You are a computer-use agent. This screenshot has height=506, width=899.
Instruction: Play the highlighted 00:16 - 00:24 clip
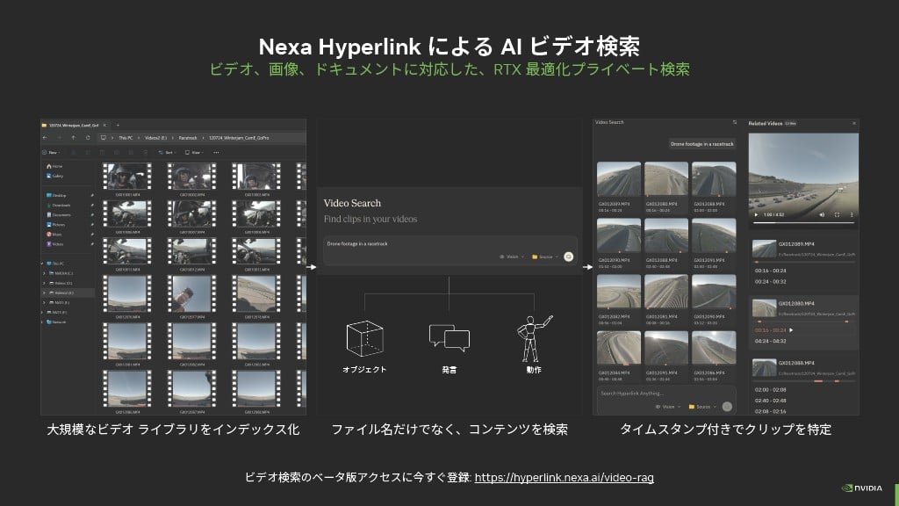coord(791,330)
